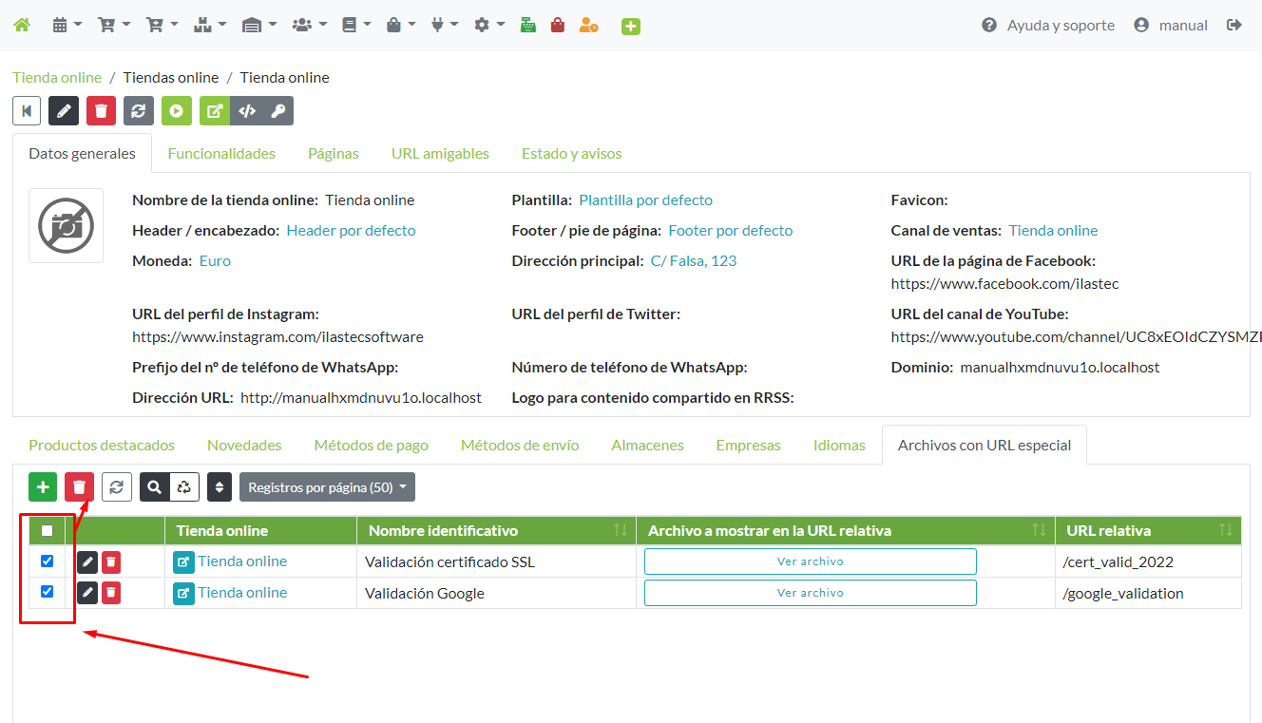Open the Registros por página dropdown

pyautogui.click(x=327, y=486)
